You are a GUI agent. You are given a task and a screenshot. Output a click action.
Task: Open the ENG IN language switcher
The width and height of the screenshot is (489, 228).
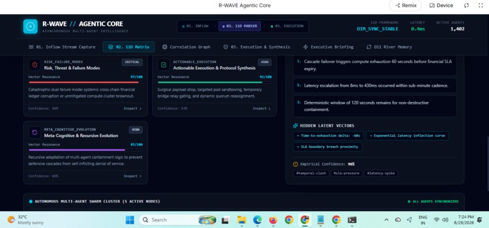click(423, 220)
